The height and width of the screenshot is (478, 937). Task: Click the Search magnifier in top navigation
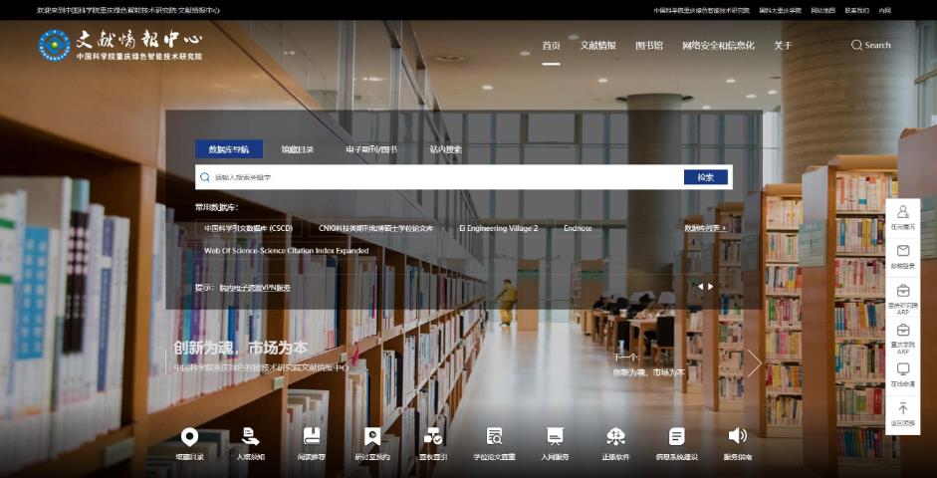(x=857, y=45)
